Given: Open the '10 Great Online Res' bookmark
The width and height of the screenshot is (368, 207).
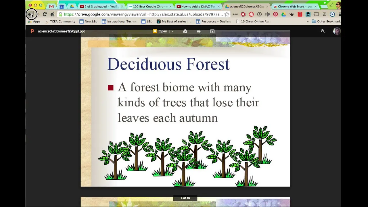Looking at the screenshot, I should 253,22.
